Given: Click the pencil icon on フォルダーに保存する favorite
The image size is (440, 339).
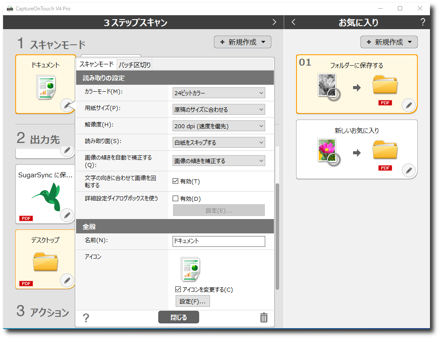Looking at the screenshot, I should click(409, 105).
